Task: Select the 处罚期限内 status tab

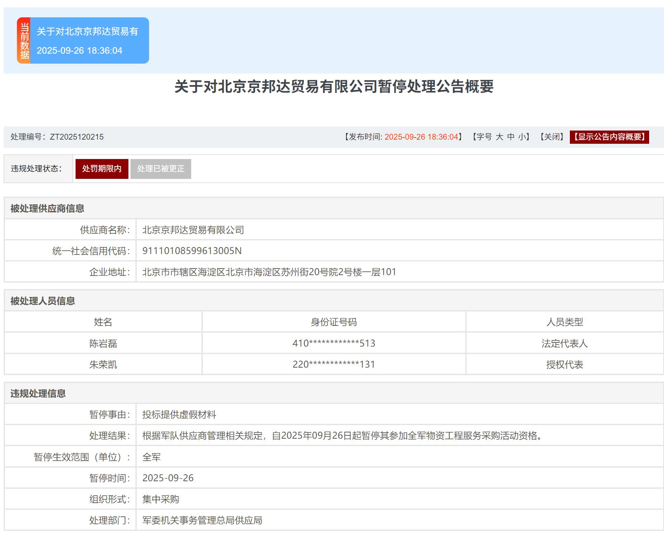Action: (x=102, y=169)
